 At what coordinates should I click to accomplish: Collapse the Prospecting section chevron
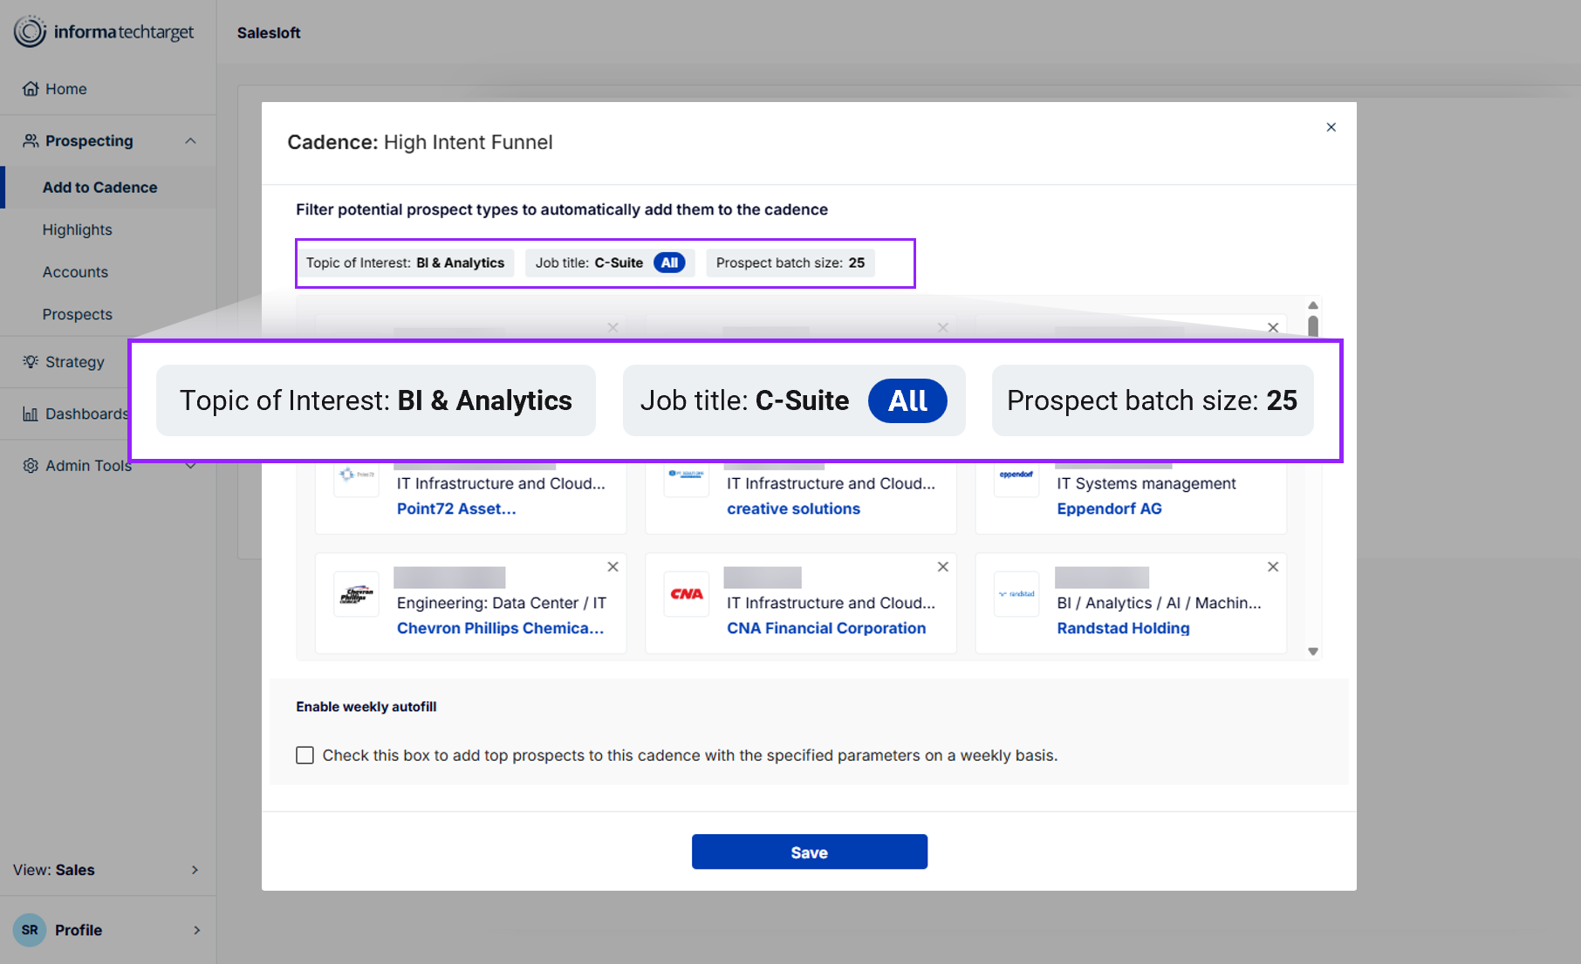pyautogui.click(x=190, y=141)
